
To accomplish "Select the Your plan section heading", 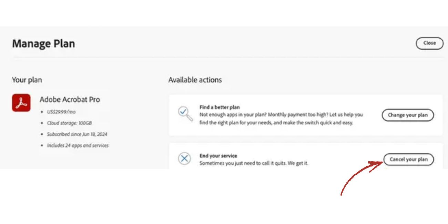I will [27, 80].
